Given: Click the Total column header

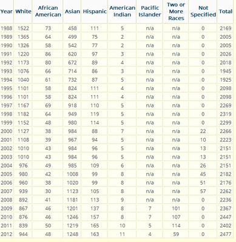Looking at the screenshot, I should click(226, 11).
